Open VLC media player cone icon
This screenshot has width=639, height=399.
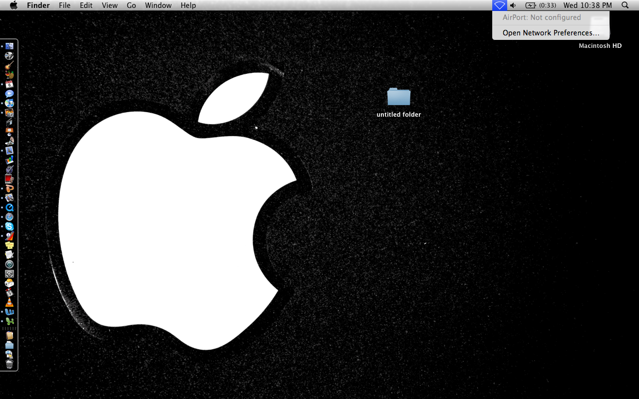pyautogui.click(x=9, y=302)
